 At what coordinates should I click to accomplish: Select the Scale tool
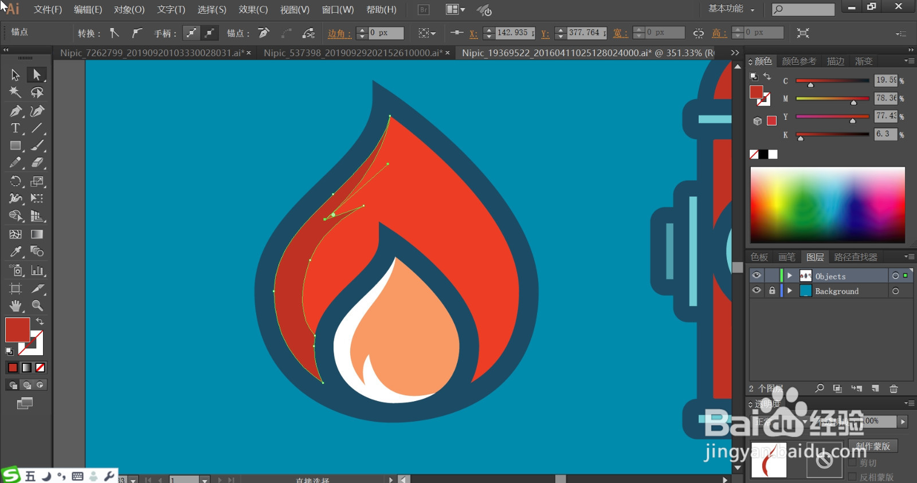[x=37, y=181]
